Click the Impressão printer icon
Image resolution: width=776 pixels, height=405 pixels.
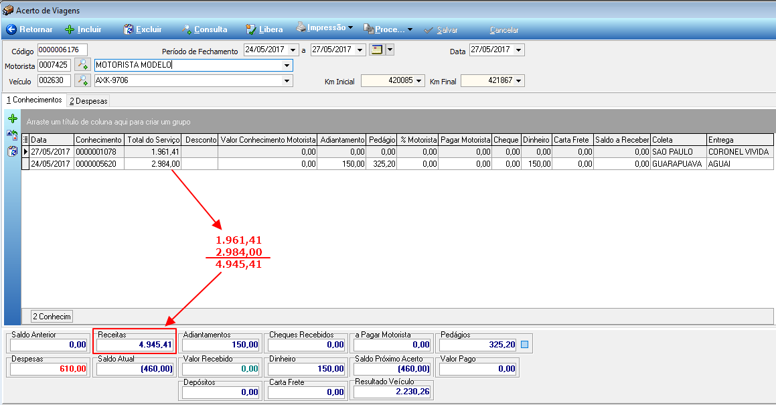[x=301, y=27]
